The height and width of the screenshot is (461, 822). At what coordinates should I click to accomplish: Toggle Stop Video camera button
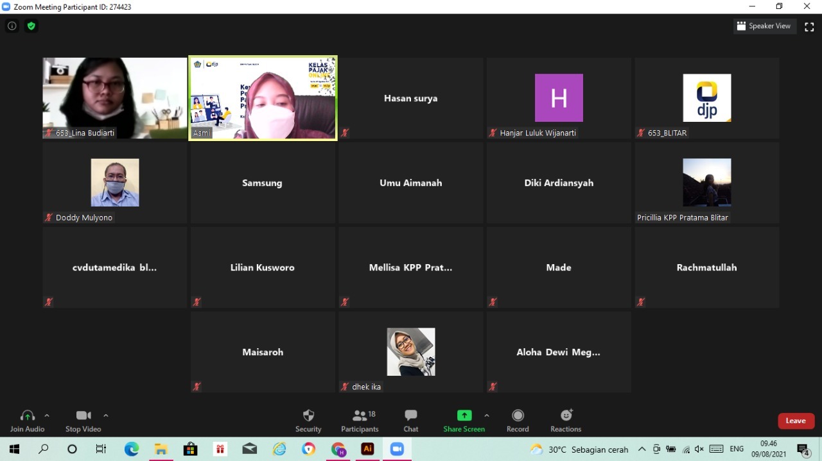(x=83, y=420)
